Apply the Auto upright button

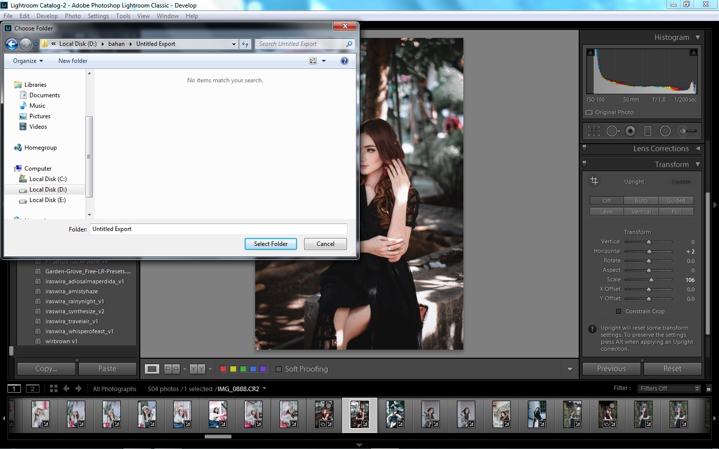point(641,201)
